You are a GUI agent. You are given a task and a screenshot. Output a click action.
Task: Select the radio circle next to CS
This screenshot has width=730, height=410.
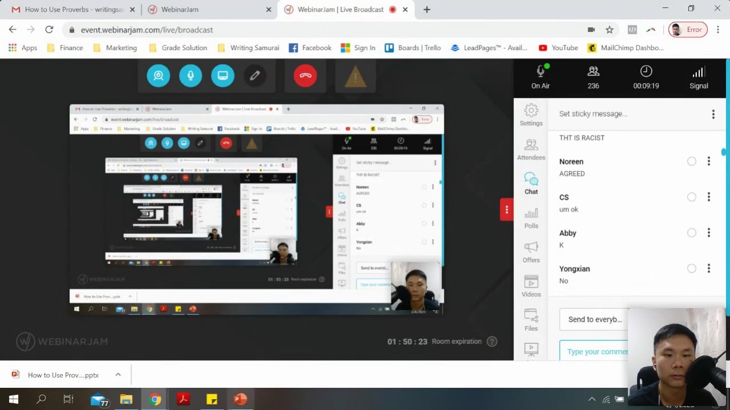(692, 197)
